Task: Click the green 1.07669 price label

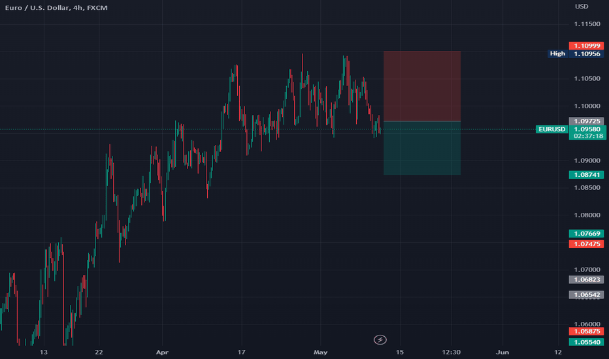Action: click(x=587, y=234)
